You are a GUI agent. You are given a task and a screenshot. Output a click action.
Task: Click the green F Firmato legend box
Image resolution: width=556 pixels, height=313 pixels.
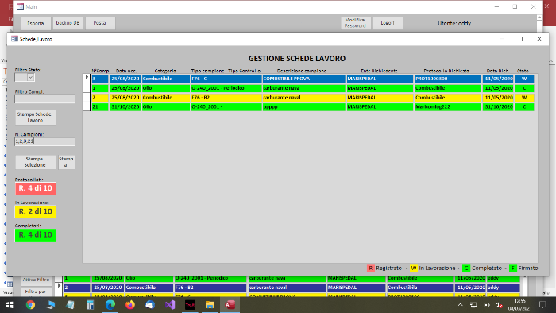click(x=513, y=269)
